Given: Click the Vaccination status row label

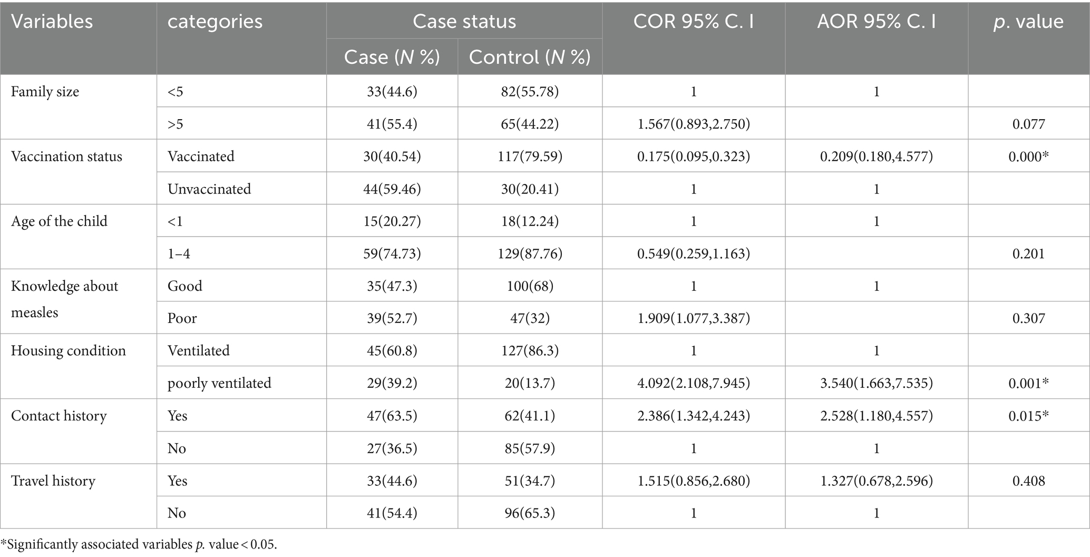Looking at the screenshot, I should pyautogui.click(x=66, y=157).
